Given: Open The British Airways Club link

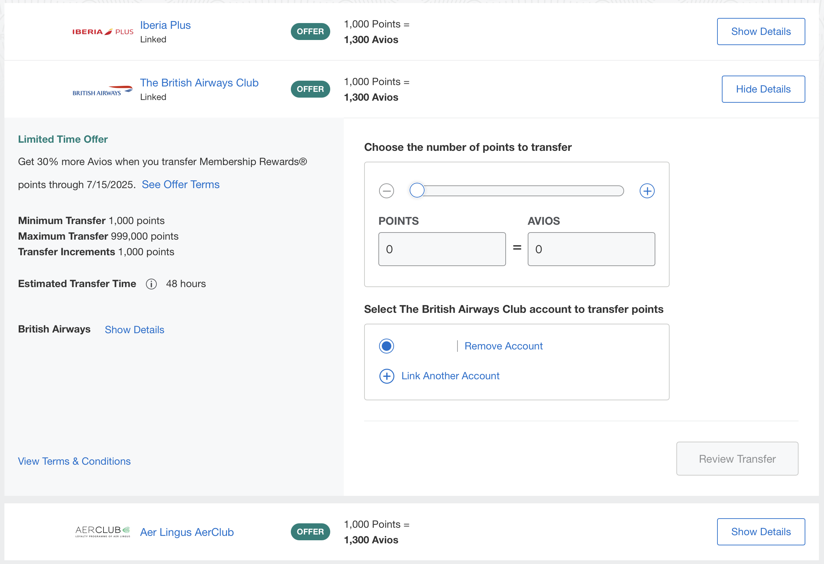Looking at the screenshot, I should coord(199,83).
